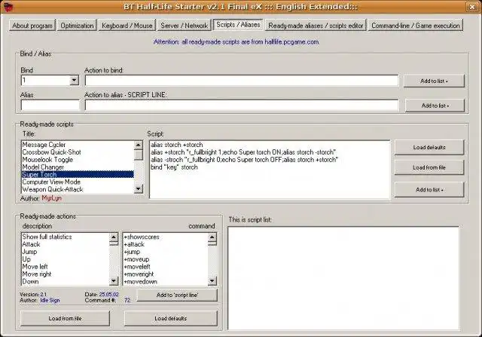Select the +attack command

coord(166,244)
